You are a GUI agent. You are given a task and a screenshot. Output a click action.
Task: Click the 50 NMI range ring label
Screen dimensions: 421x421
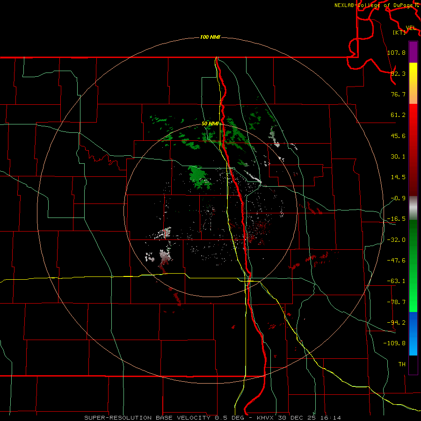(210, 124)
